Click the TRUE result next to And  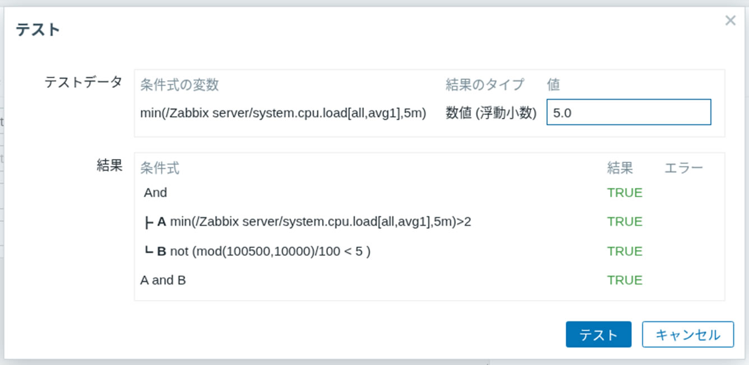coord(624,192)
